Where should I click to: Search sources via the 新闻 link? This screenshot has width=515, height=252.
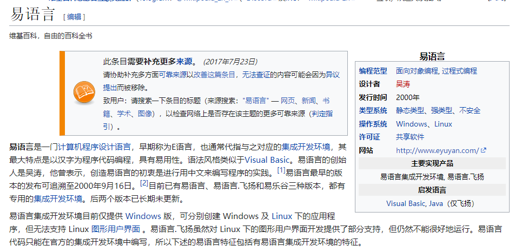pyautogui.click(x=309, y=101)
